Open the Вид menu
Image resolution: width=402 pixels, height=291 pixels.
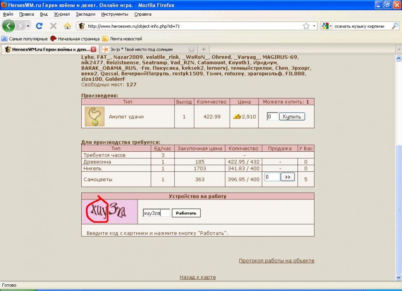(44, 14)
